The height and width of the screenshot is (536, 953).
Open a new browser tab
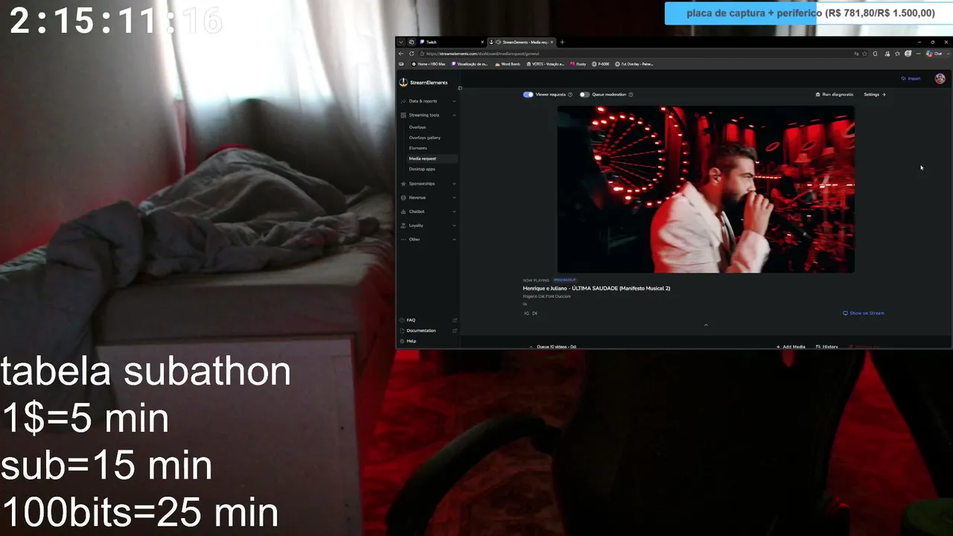[562, 42]
